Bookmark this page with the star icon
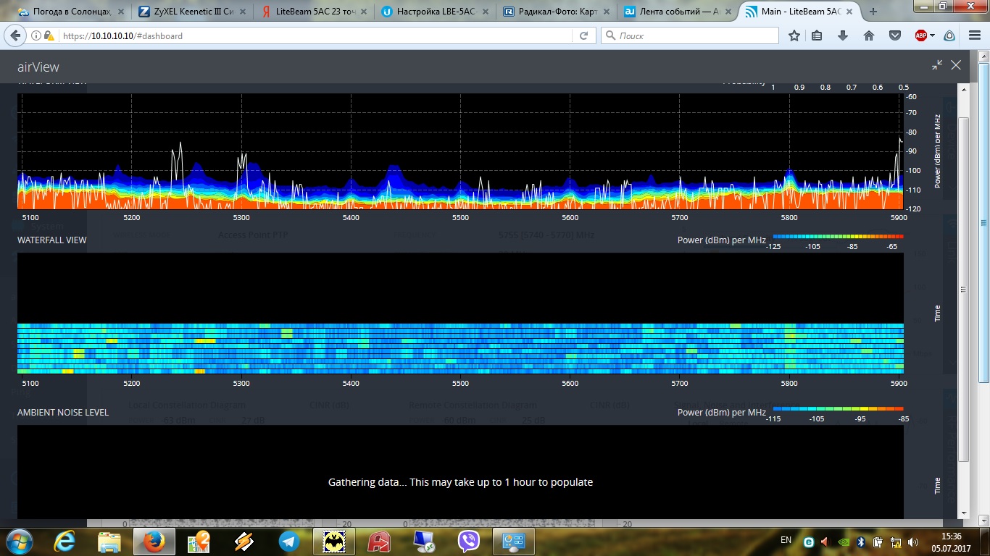Image resolution: width=990 pixels, height=556 pixels. 794,35
